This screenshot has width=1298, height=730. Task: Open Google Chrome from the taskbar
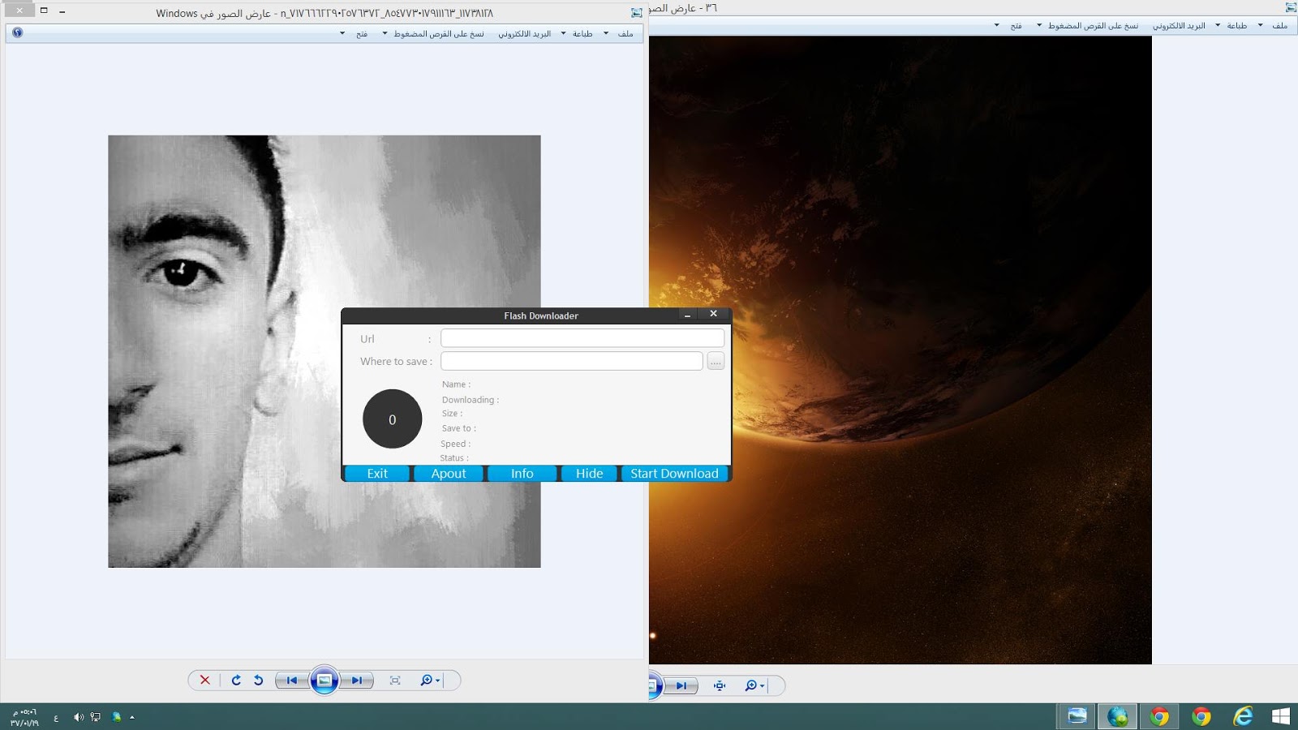click(1158, 716)
